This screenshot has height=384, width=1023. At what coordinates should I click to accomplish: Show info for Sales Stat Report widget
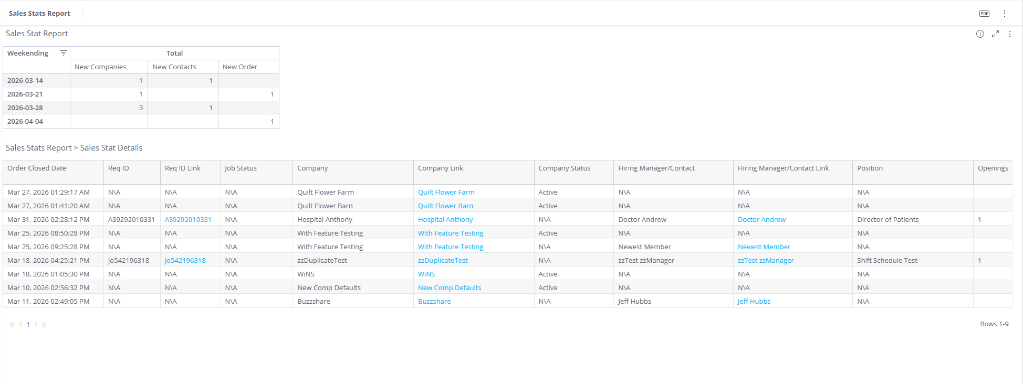pyautogui.click(x=980, y=34)
